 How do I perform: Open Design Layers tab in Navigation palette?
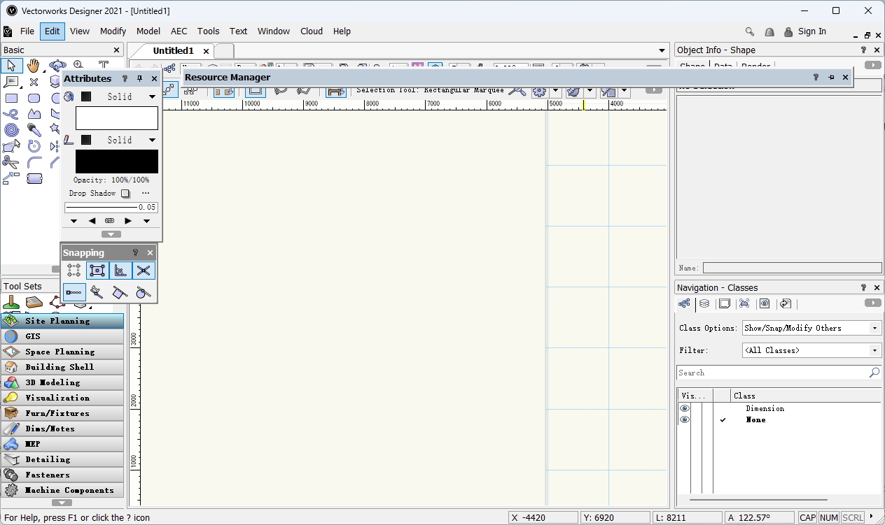[704, 303]
